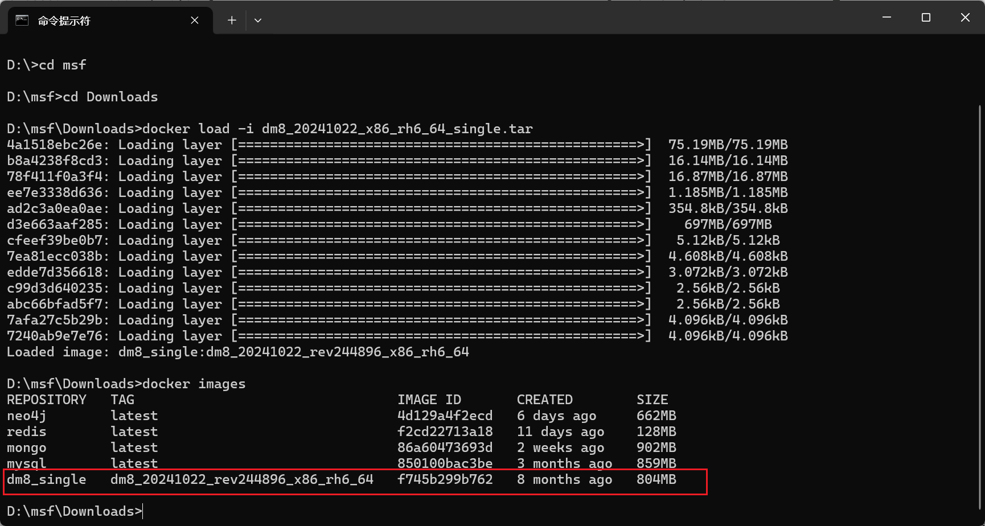Click the 354.8kB/354.8kB size value
The image size is (985, 526).
point(728,208)
